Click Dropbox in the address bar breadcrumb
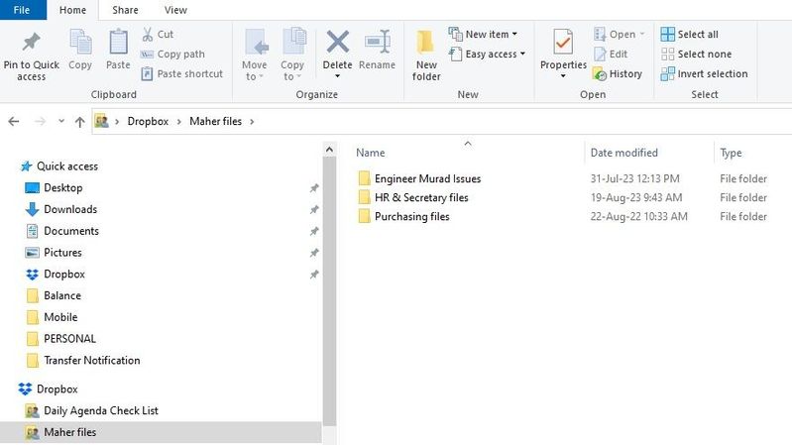This screenshot has width=792, height=445. (150, 121)
